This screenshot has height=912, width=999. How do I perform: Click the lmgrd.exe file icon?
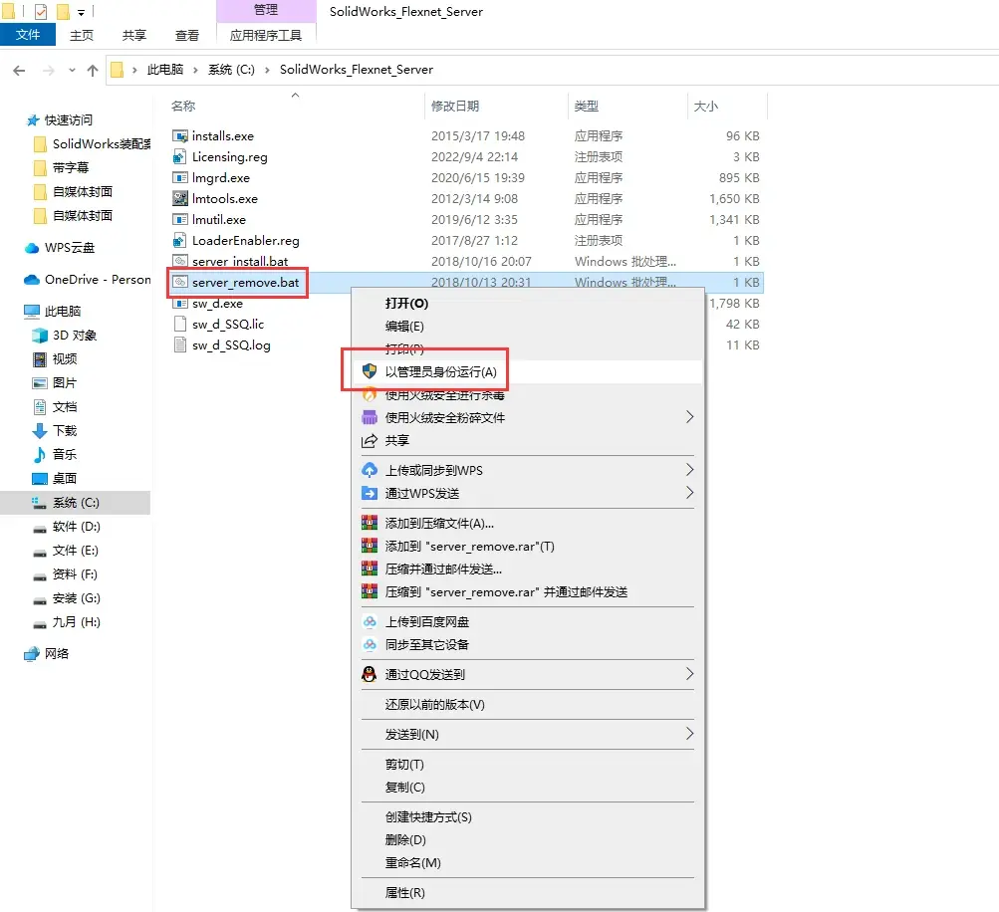pos(180,177)
